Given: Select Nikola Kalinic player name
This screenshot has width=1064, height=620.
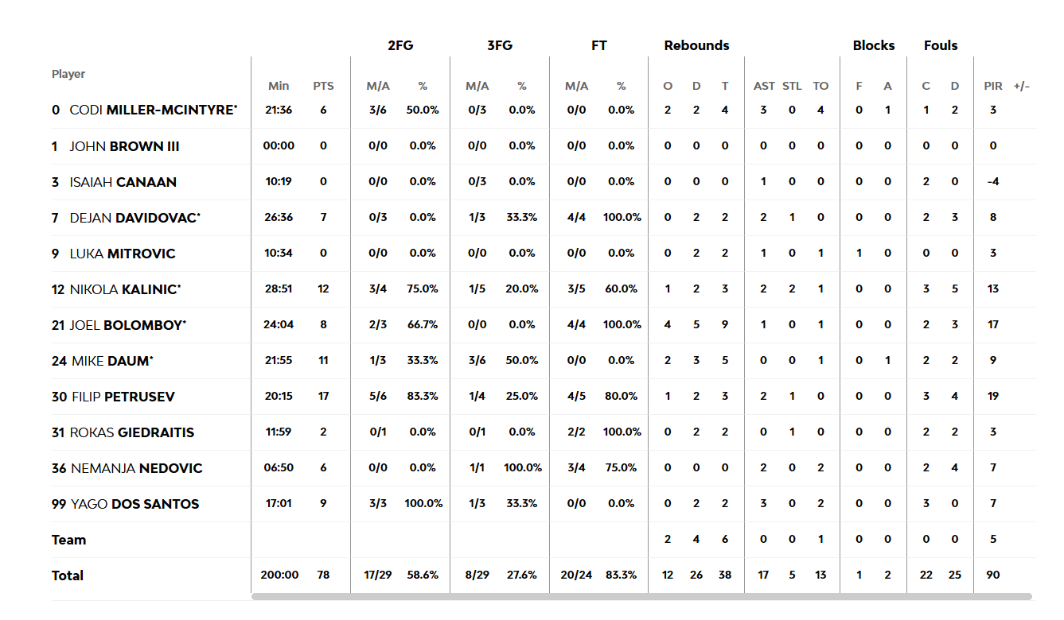Looking at the screenshot, I should pyautogui.click(x=125, y=289).
